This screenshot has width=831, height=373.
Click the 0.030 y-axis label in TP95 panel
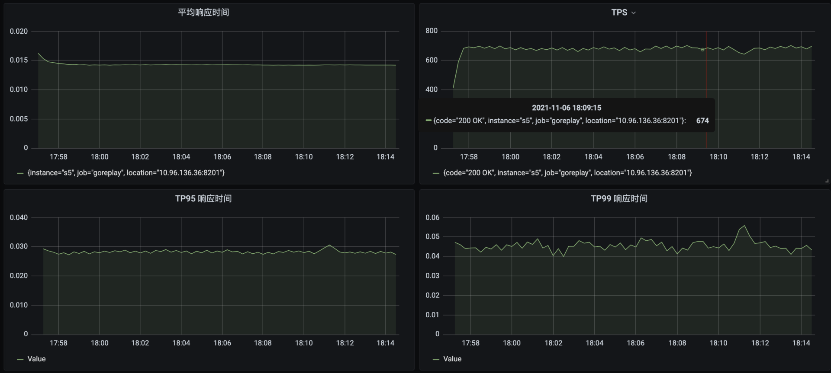19,246
